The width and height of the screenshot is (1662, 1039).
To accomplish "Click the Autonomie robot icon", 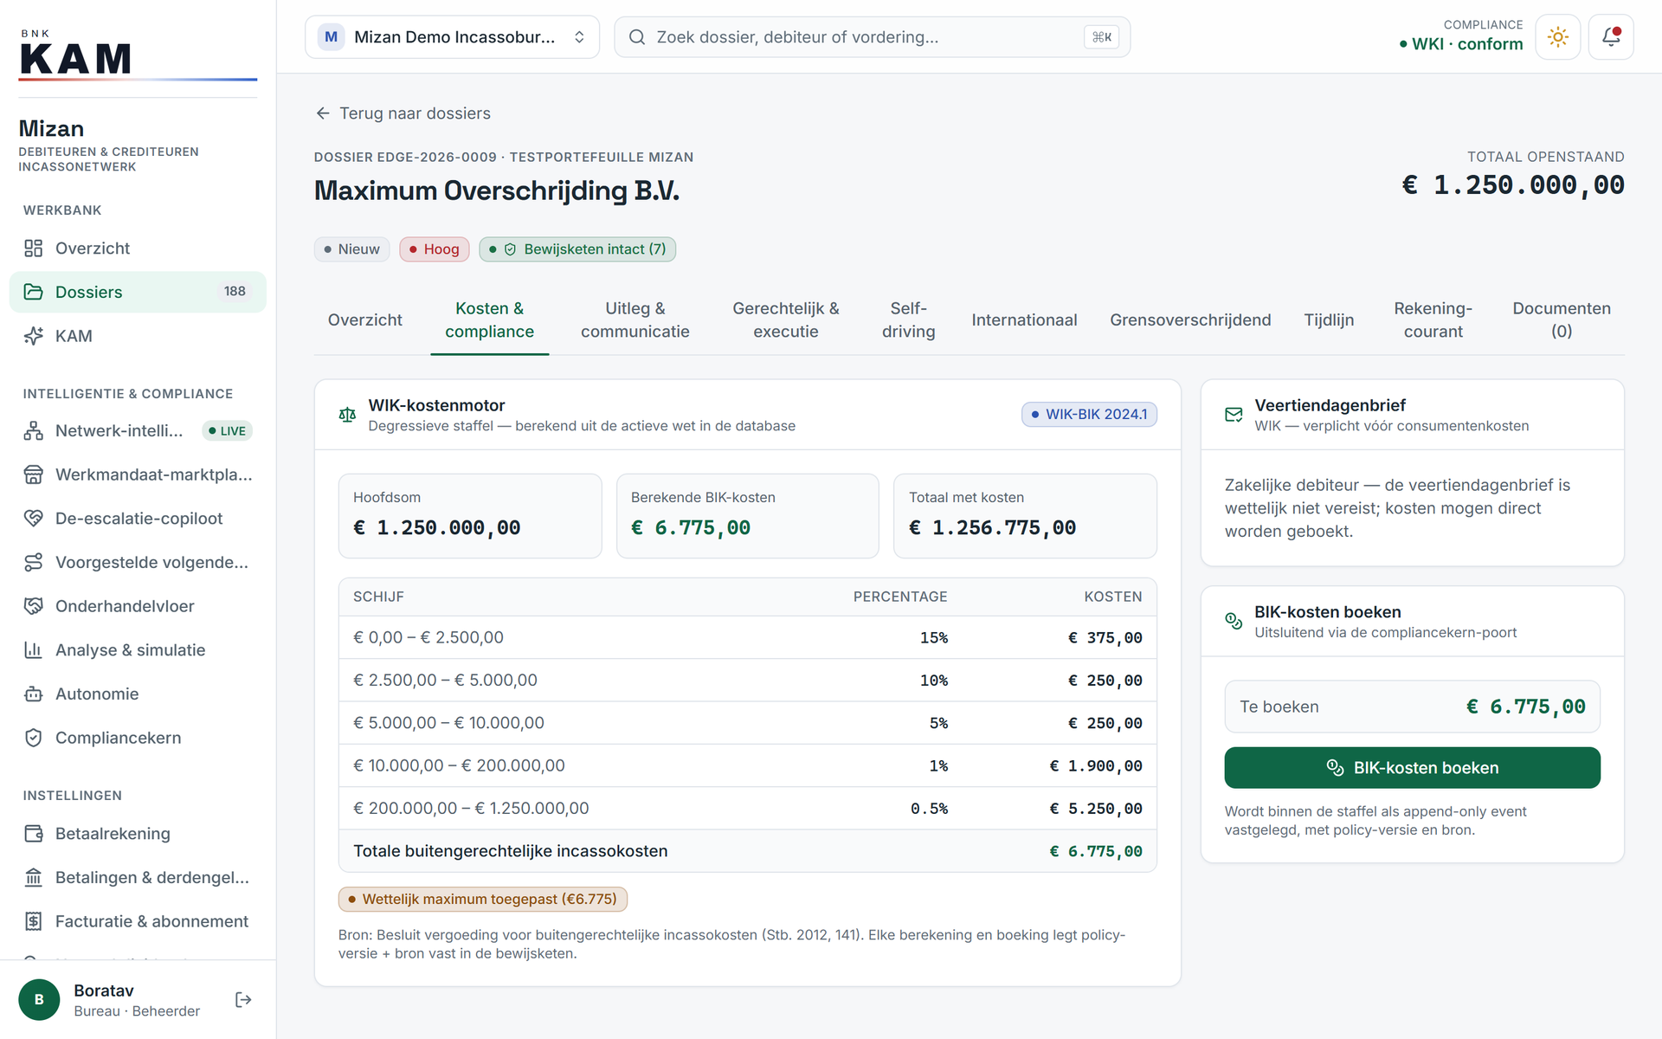I will pyautogui.click(x=33, y=694).
